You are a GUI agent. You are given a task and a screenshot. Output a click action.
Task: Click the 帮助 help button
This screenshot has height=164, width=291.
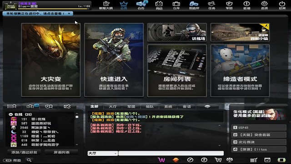pyautogui.click(x=12, y=160)
